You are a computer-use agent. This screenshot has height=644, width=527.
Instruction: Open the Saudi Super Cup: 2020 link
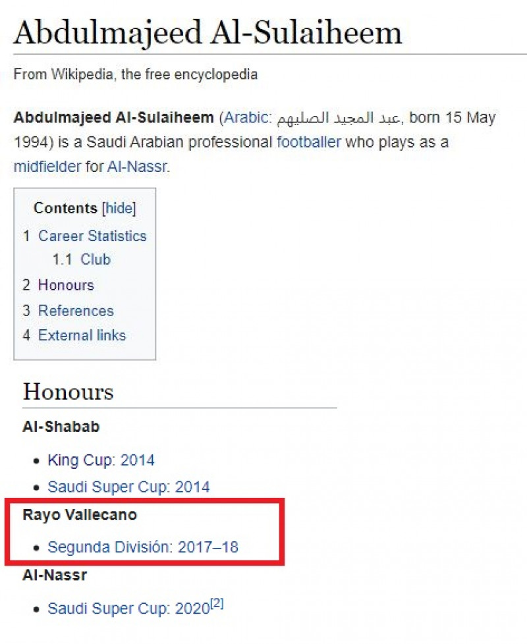[x=128, y=608]
